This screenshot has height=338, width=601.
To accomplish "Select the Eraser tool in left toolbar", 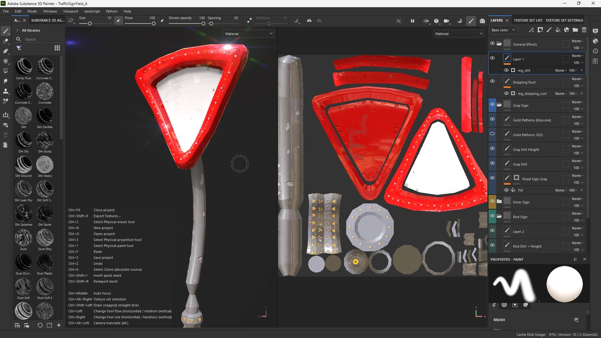I will pos(5,41).
